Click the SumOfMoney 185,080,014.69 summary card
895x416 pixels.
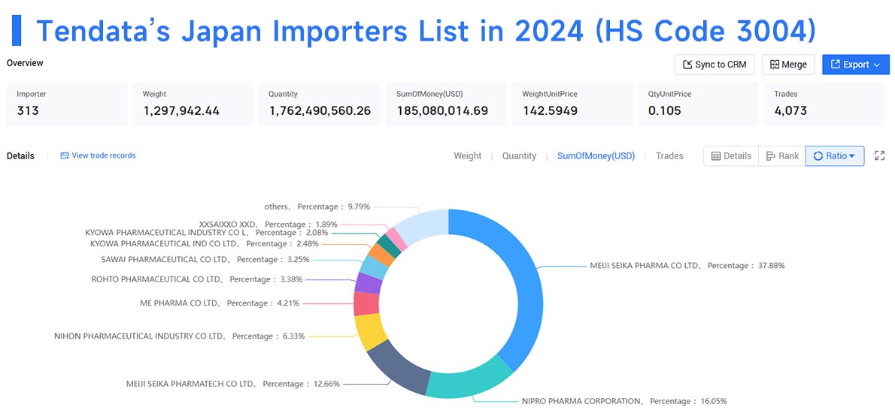click(446, 104)
